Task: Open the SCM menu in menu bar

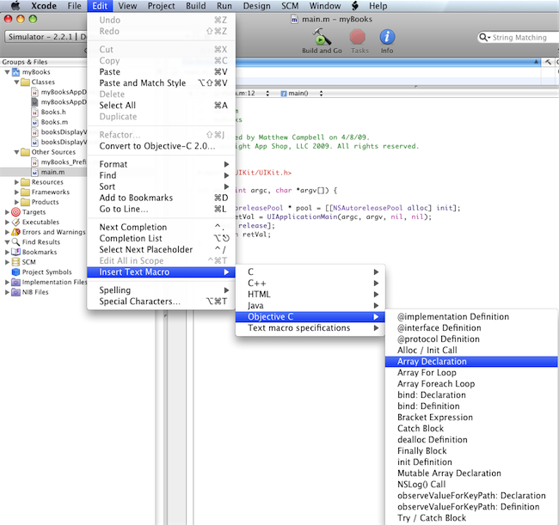Action: click(290, 6)
